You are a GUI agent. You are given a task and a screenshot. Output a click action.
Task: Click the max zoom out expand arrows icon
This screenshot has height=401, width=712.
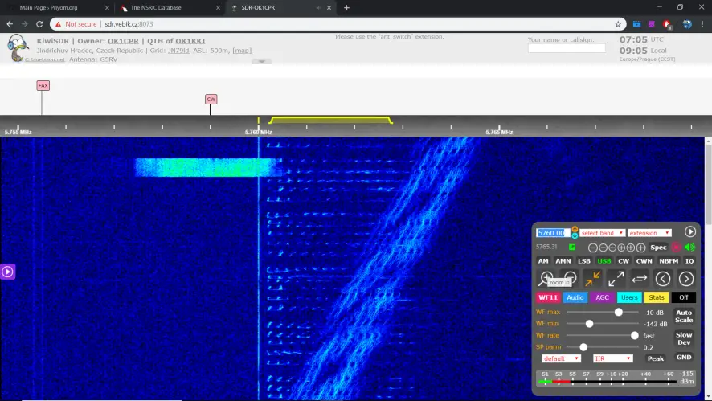coord(616,278)
